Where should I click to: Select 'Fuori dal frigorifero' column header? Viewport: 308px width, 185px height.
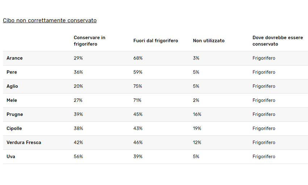(155, 41)
